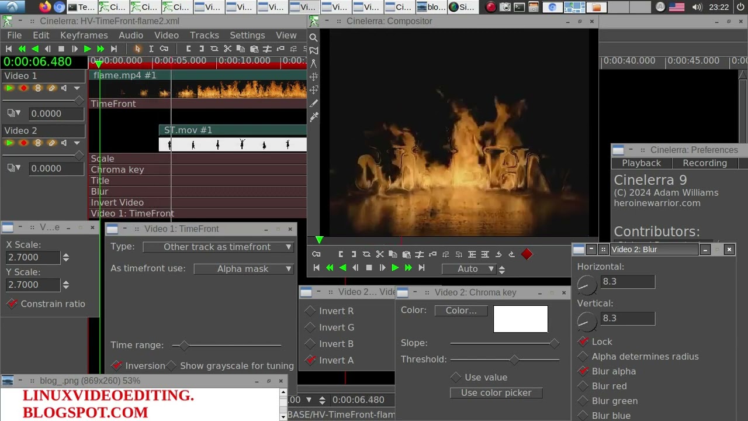This screenshot has height=421, width=748.
Task: Toggle mute on Video 2 track
Action: click(x=64, y=143)
